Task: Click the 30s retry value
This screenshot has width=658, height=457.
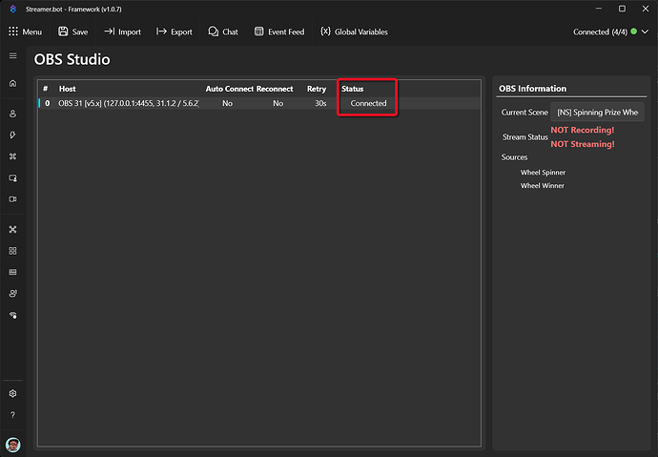Action: [x=320, y=103]
